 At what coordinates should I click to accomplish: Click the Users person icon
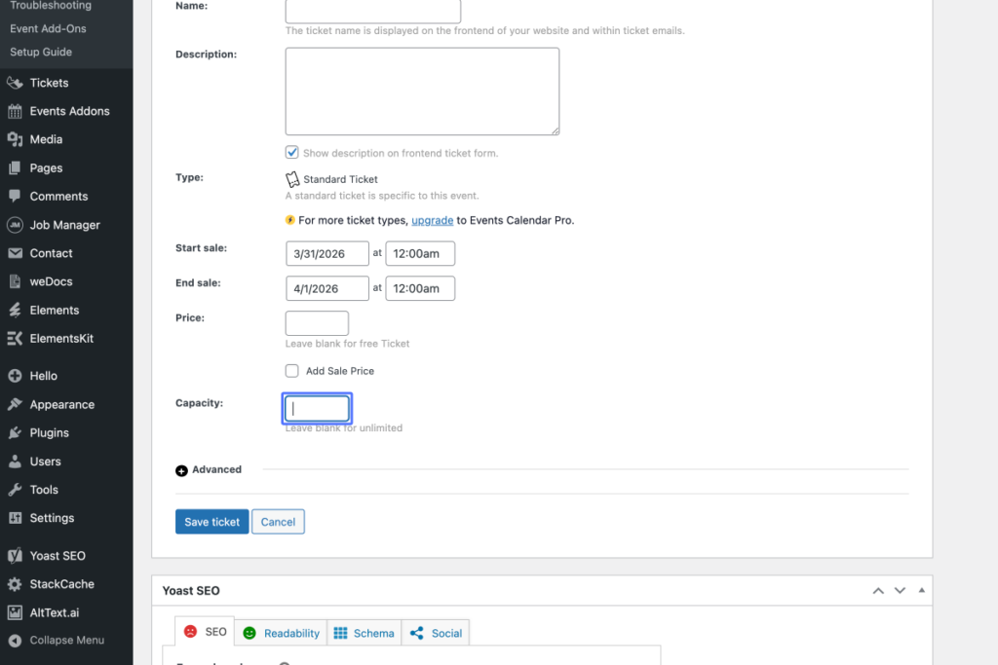(x=15, y=461)
